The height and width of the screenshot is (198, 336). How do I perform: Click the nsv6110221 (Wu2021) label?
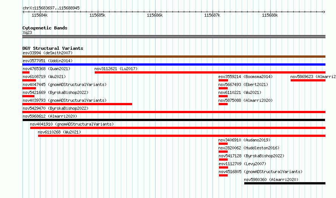coord(240,92)
